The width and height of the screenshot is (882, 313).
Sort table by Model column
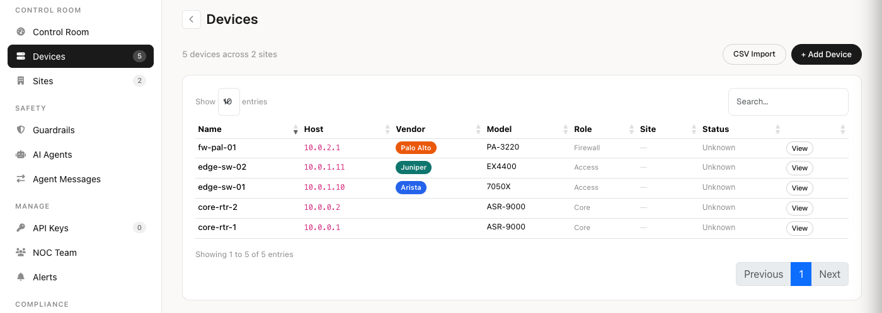[x=528, y=129]
